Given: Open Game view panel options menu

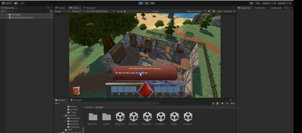Looking at the screenshot, I should tap(233, 8).
